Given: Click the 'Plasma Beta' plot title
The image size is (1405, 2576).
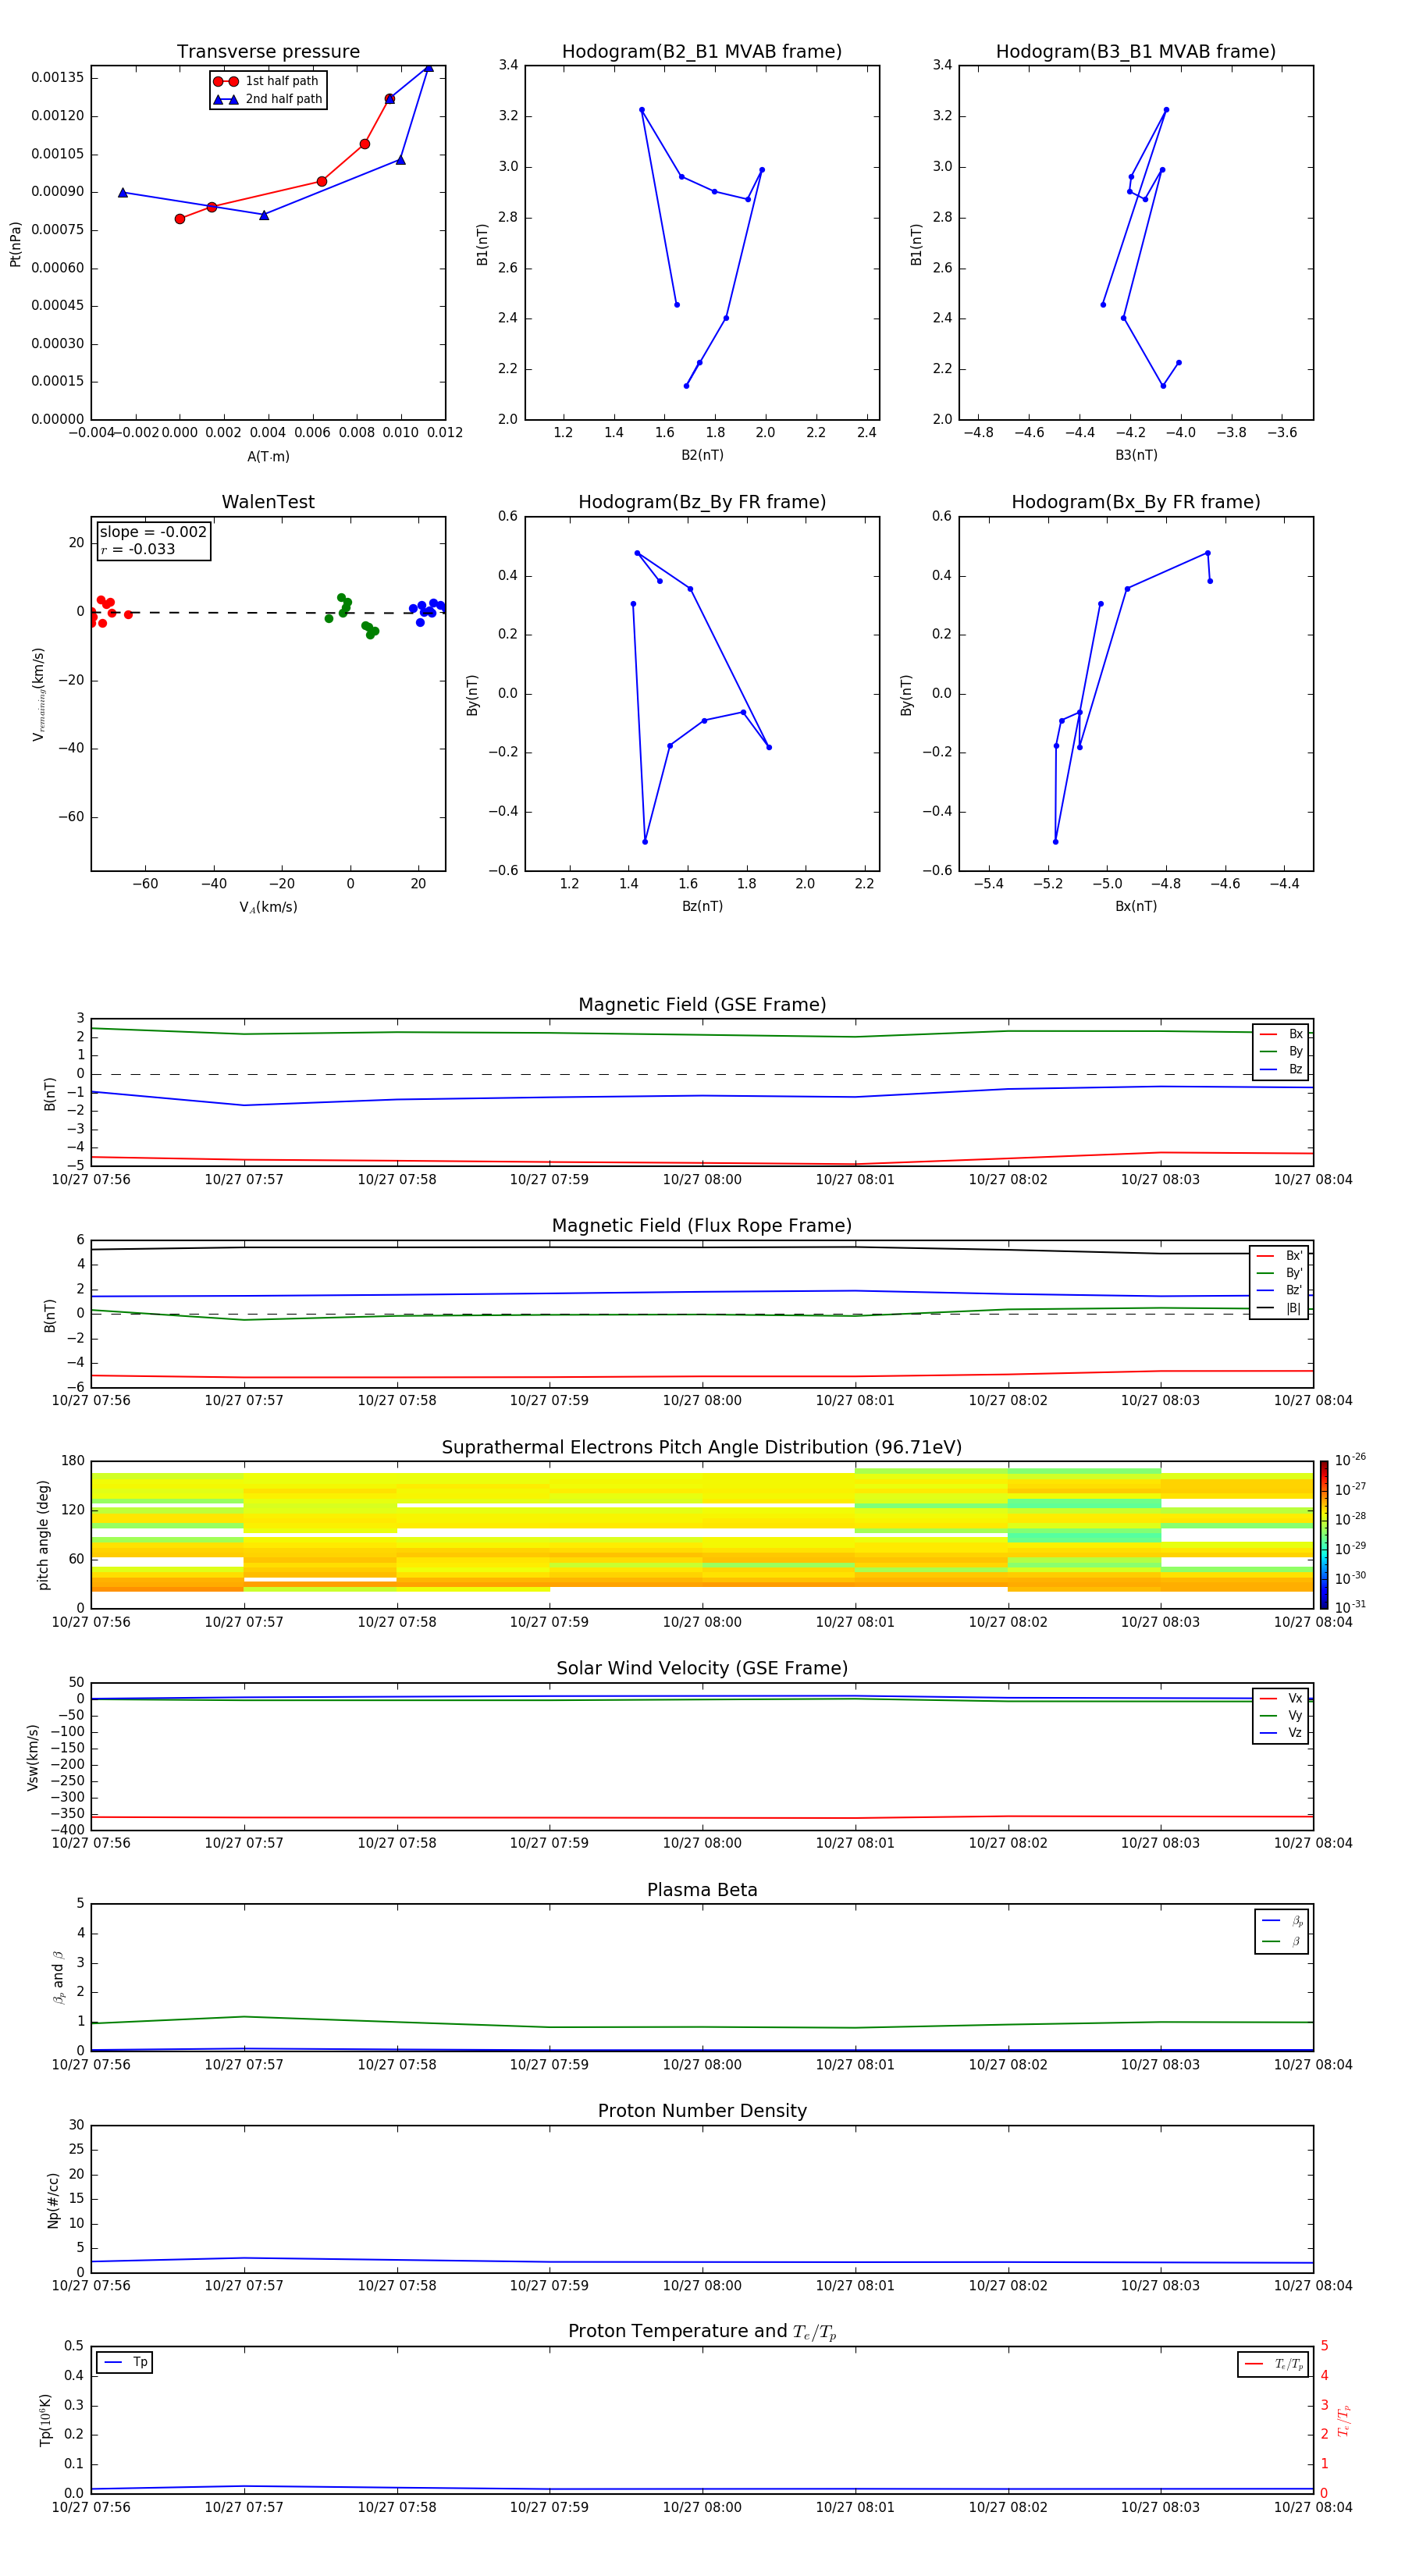Looking at the screenshot, I should pos(702,1890).
